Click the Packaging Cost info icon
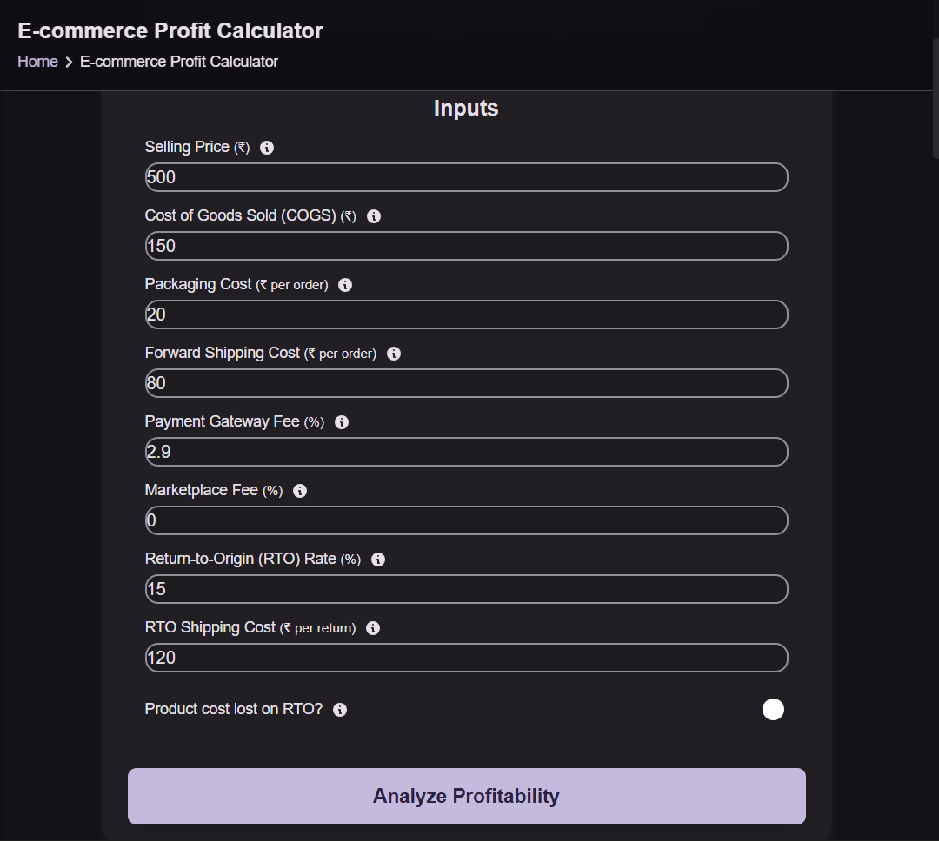Image resolution: width=939 pixels, height=841 pixels. pos(345,285)
